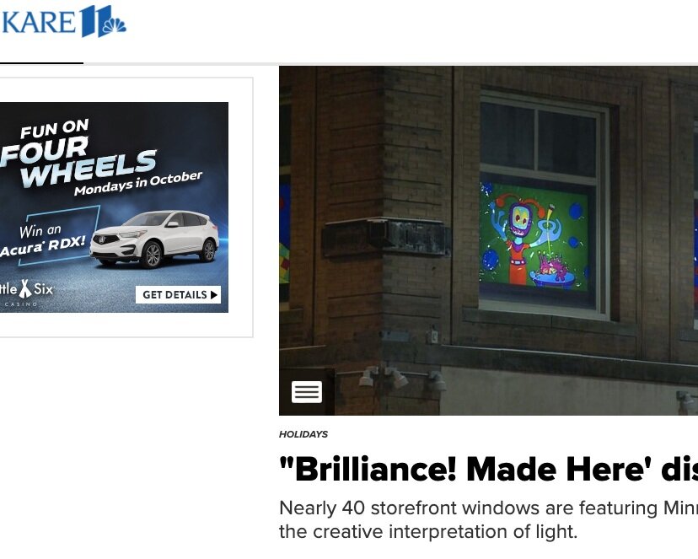Click the colorful alien artwork in window
The width and height of the screenshot is (698, 559).
534,237
